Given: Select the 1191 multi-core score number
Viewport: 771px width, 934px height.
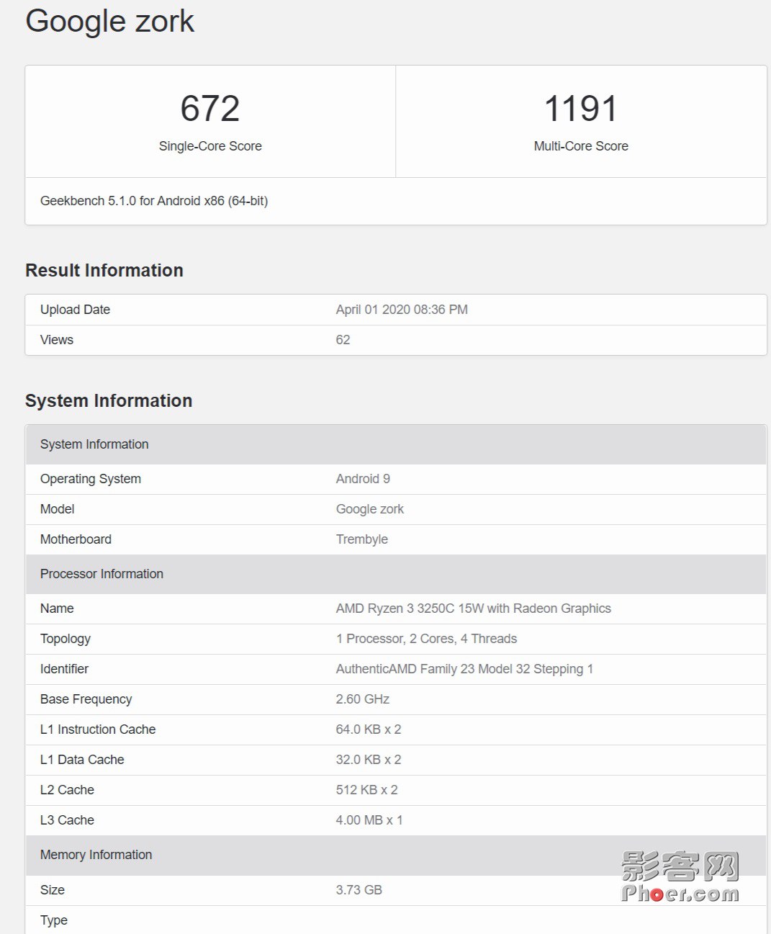Looking at the screenshot, I should [581, 109].
